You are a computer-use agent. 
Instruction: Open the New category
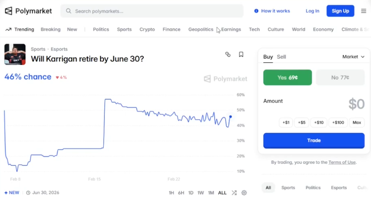pos(72,29)
